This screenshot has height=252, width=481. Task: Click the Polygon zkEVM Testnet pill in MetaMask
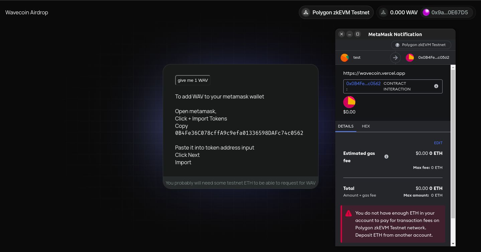coord(421,45)
